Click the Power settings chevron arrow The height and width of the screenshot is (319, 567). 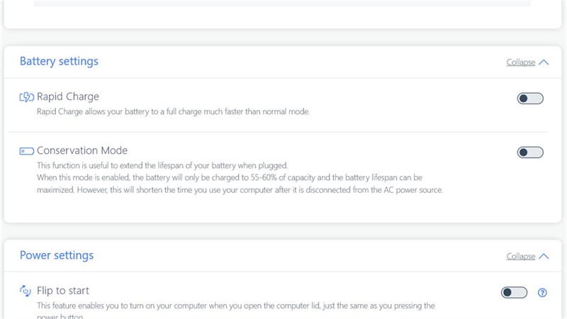pyautogui.click(x=544, y=256)
